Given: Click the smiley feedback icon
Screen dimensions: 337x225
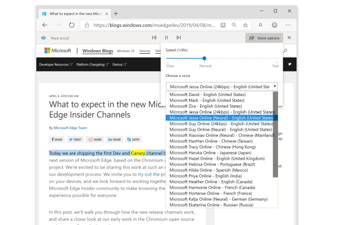Looking at the screenshot, I should (274, 25).
